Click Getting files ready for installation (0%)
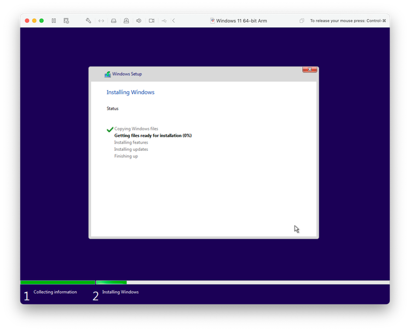This screenshot has height=331, width=410. 153,136
